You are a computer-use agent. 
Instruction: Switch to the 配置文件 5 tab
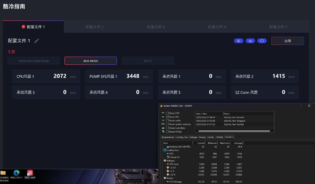[278, 27]
